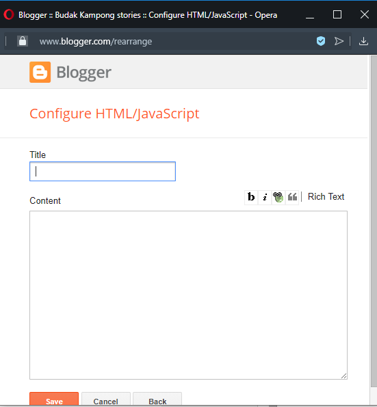Click the Configure HTML/JavaScript heading
This screenshot has height=407, width=377.
(114, 114)
